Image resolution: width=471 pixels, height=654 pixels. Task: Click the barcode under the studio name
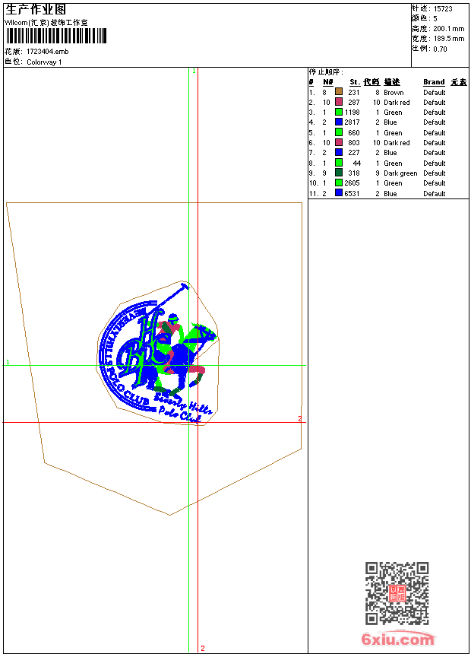coord(56,36)
